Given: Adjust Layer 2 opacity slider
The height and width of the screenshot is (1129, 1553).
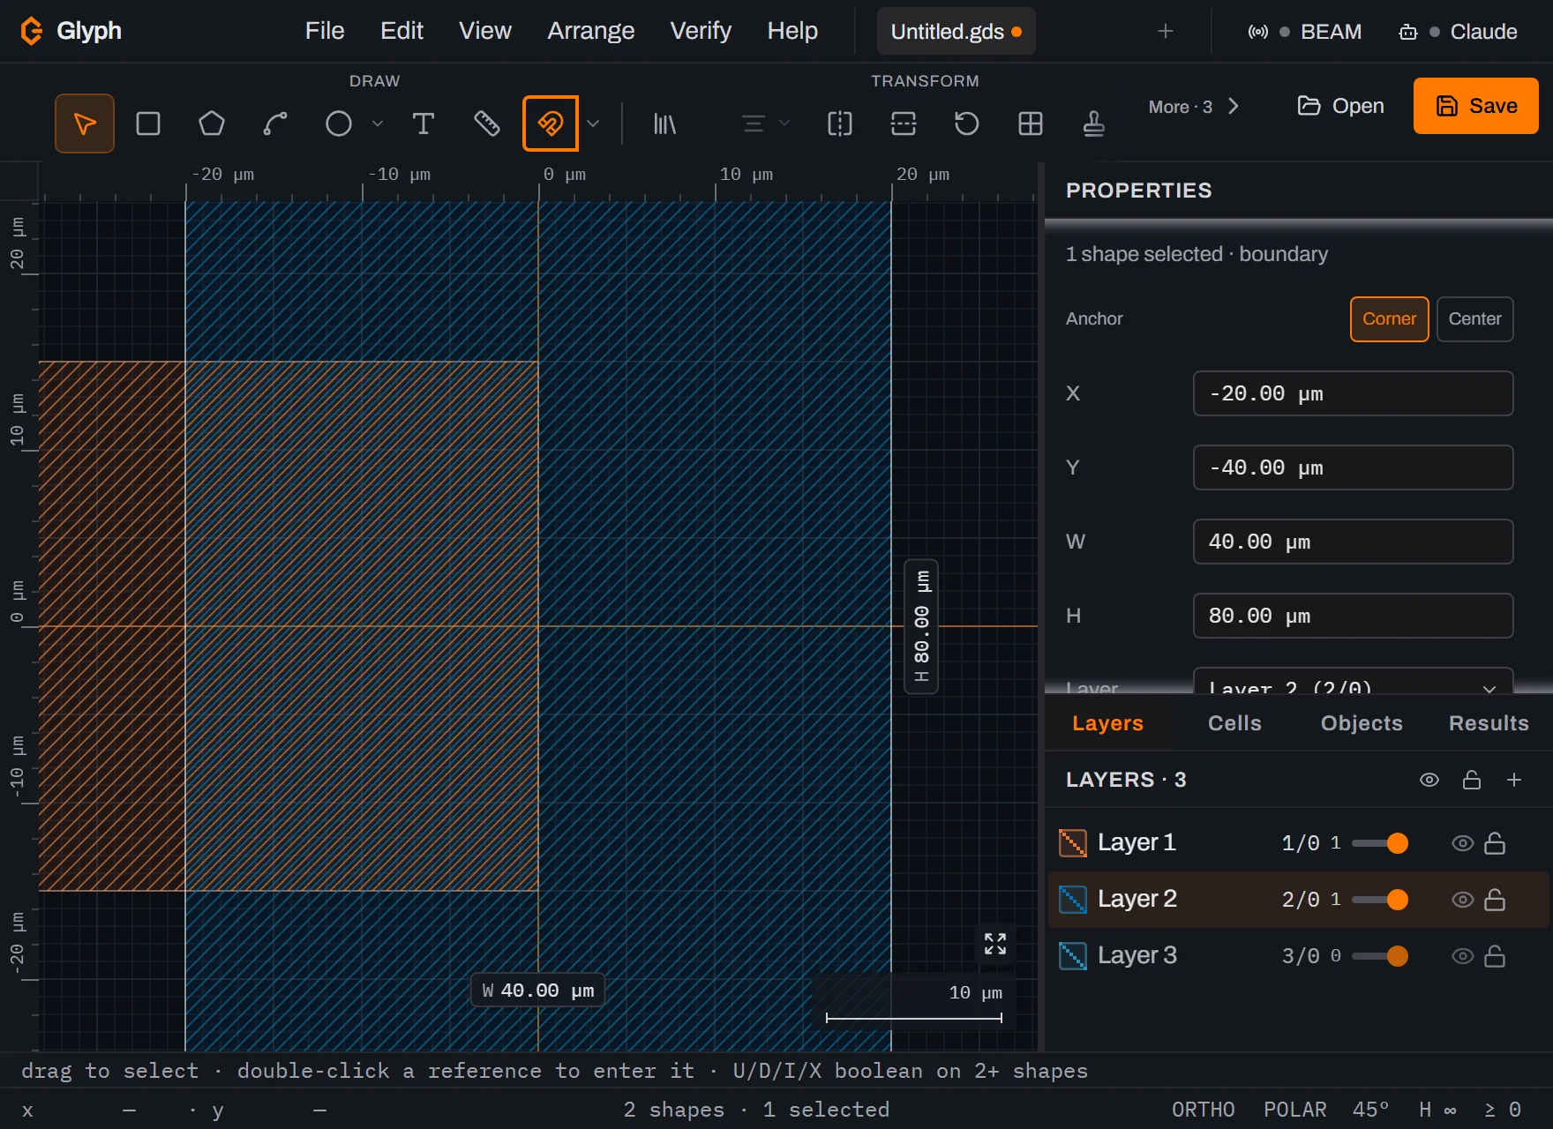Looking at the screenshot, I should 1379,900.
